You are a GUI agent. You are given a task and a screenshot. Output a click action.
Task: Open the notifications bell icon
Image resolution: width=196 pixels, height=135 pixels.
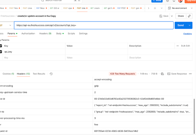tap(174, 1)
